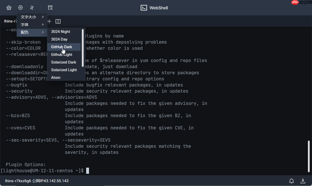Image resolution: width=312 pixels, height=186 pixels.
Task: Click the terminal output vertical scrollbar
Action: click(309, 156)
